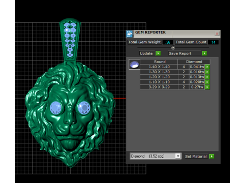Click the 0.020tw weight cell
Screen dimensions: 244x183
point(197,82)
